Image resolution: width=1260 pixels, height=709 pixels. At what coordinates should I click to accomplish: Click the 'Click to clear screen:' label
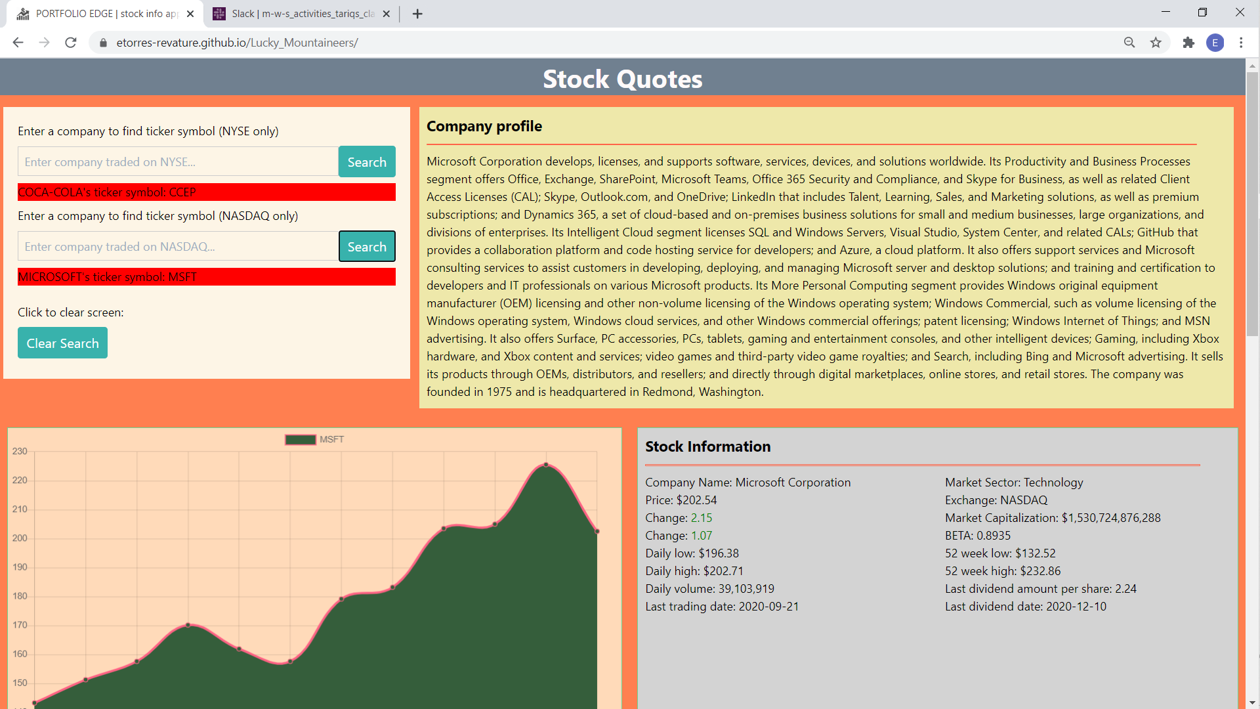pos(71,312)
